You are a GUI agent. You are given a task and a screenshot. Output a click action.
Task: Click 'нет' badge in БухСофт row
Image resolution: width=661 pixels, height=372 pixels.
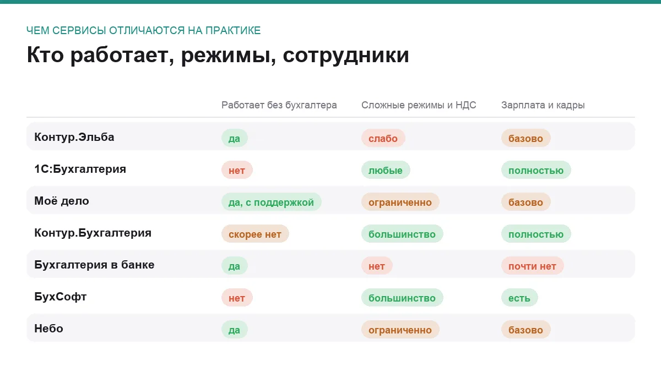coord(237,298)
